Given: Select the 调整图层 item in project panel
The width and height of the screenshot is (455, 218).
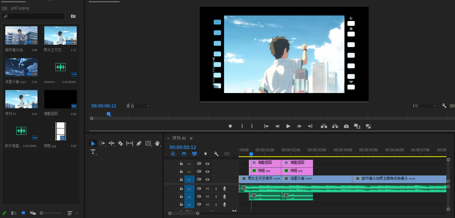Looking at the screenshot, I should click(x=61, y=99).
